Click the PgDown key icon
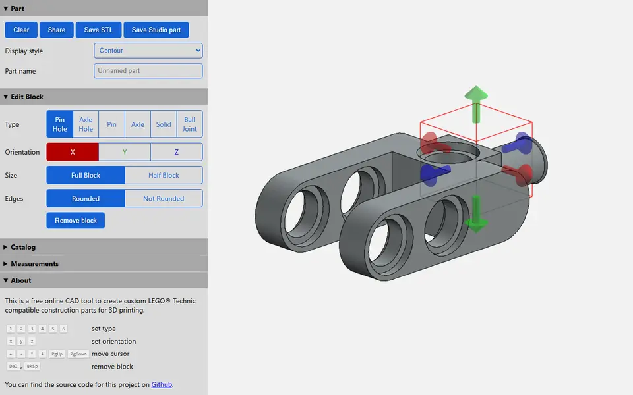The width and height of the screenshot is (633, 395). [78, 354]
